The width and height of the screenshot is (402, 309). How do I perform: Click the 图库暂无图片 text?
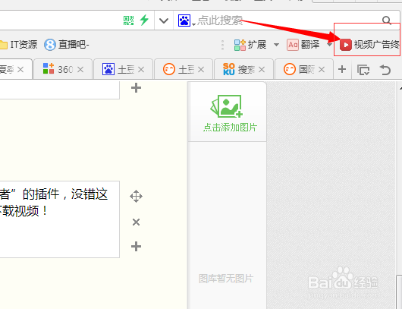pos(226,279)
